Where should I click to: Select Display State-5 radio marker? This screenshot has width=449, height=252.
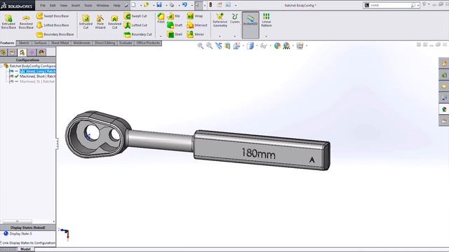[x=6, y=234]
